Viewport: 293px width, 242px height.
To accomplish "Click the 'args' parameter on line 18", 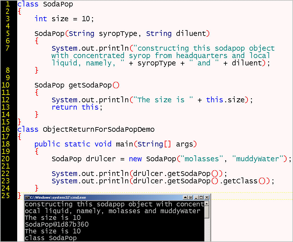I will (184, 144).
